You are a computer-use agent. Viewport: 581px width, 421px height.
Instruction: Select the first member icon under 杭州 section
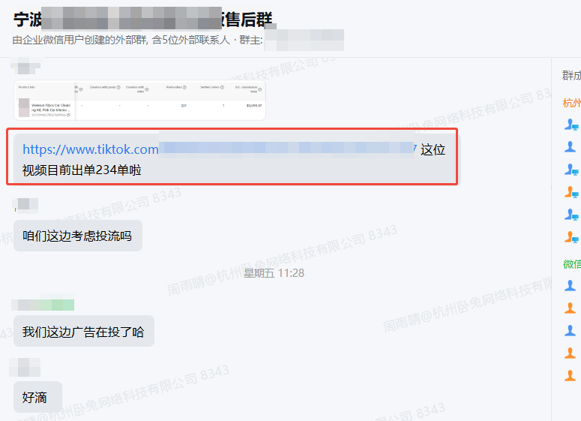[x=571, y=125]
